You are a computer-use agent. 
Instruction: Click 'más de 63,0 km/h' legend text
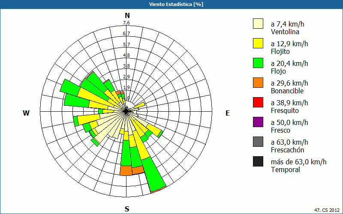(x=298, y=162)
